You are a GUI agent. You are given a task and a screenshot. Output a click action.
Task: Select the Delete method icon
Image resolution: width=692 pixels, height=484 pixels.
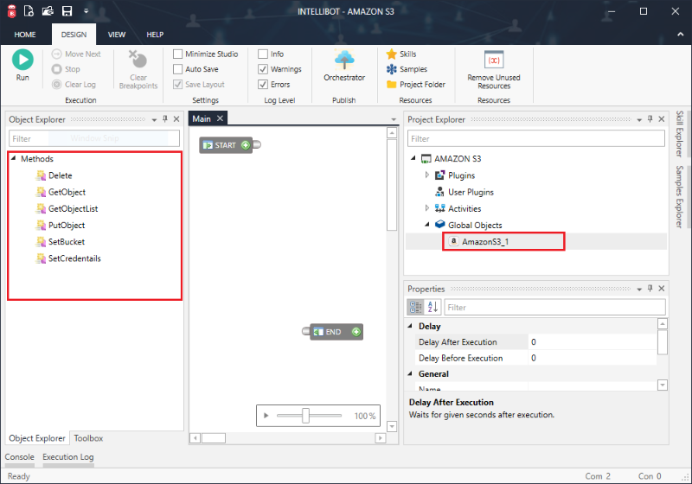pos(41,175)
